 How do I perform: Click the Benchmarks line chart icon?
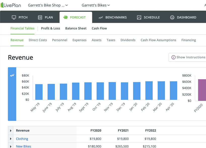pyautogui.click(x=101, y=17)
